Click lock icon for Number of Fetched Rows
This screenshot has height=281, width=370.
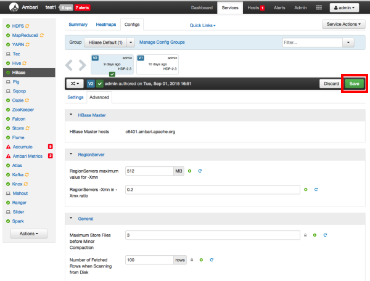(x=192, y=260)
